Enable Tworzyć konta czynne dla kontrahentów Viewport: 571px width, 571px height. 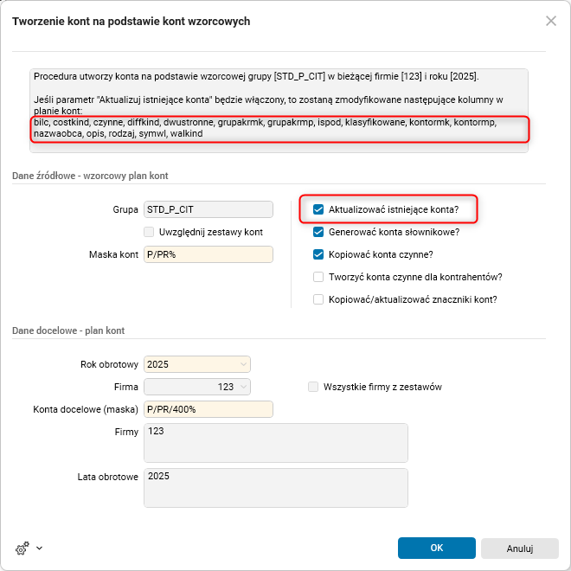click(x=318, y=277)
